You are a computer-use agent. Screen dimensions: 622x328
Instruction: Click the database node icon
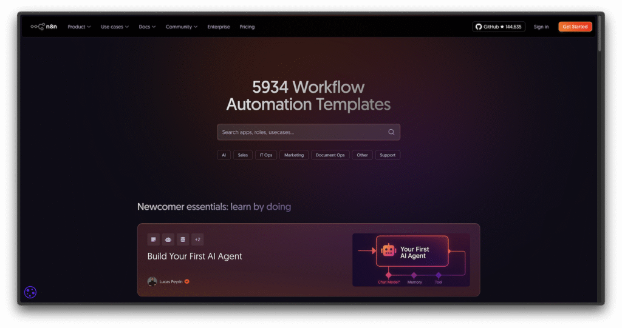[x=182, y=239]
